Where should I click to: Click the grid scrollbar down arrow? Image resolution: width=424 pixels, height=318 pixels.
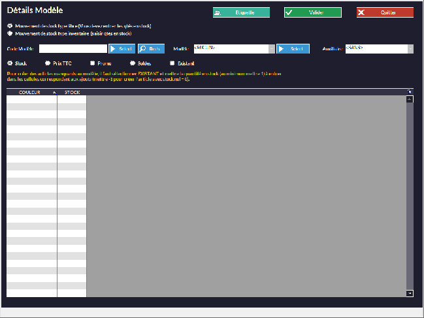pos(410,294)
